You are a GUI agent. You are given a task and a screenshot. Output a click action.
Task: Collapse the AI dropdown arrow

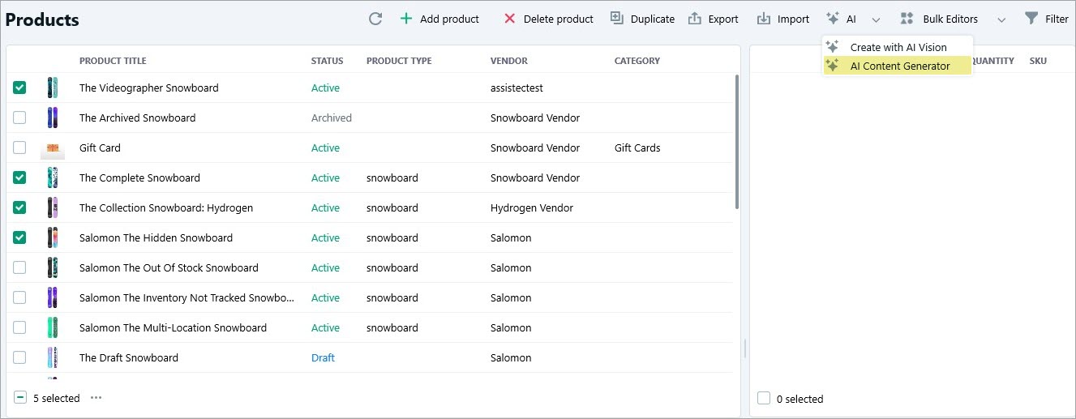(876, 19)
